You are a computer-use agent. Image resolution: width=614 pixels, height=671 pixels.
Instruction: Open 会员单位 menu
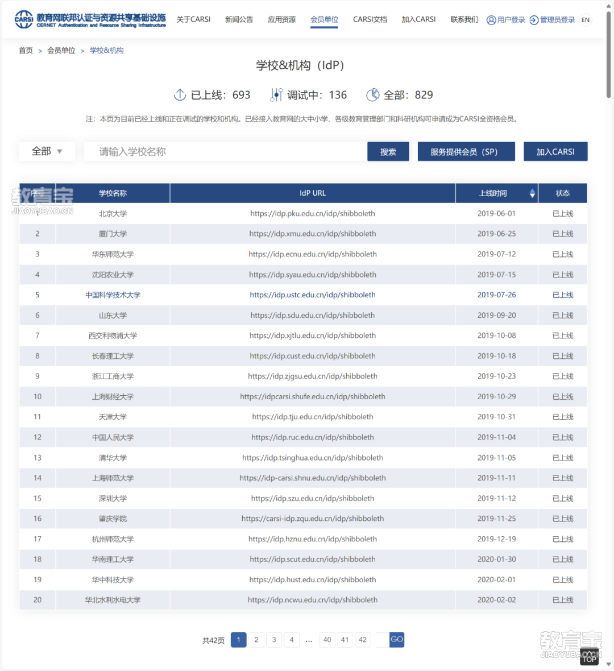click(324, 20)
